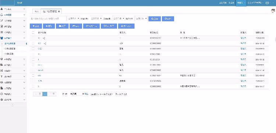Tick the checkbox for customer bbb
Screen dimensions: 276x133
coord(33,76)
